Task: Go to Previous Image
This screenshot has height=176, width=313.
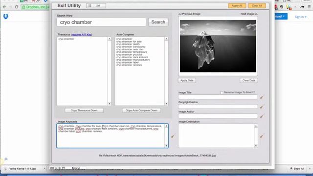Action: tap(189, 14)
